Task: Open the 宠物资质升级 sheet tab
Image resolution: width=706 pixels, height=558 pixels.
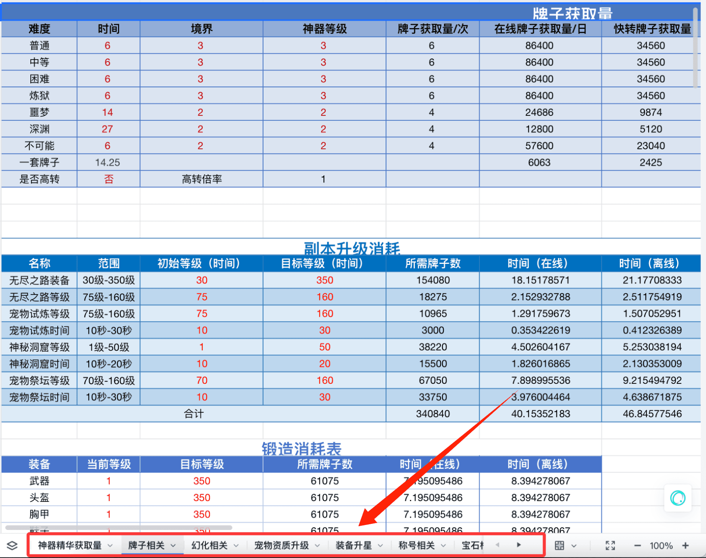Action: tap(282, 545)
